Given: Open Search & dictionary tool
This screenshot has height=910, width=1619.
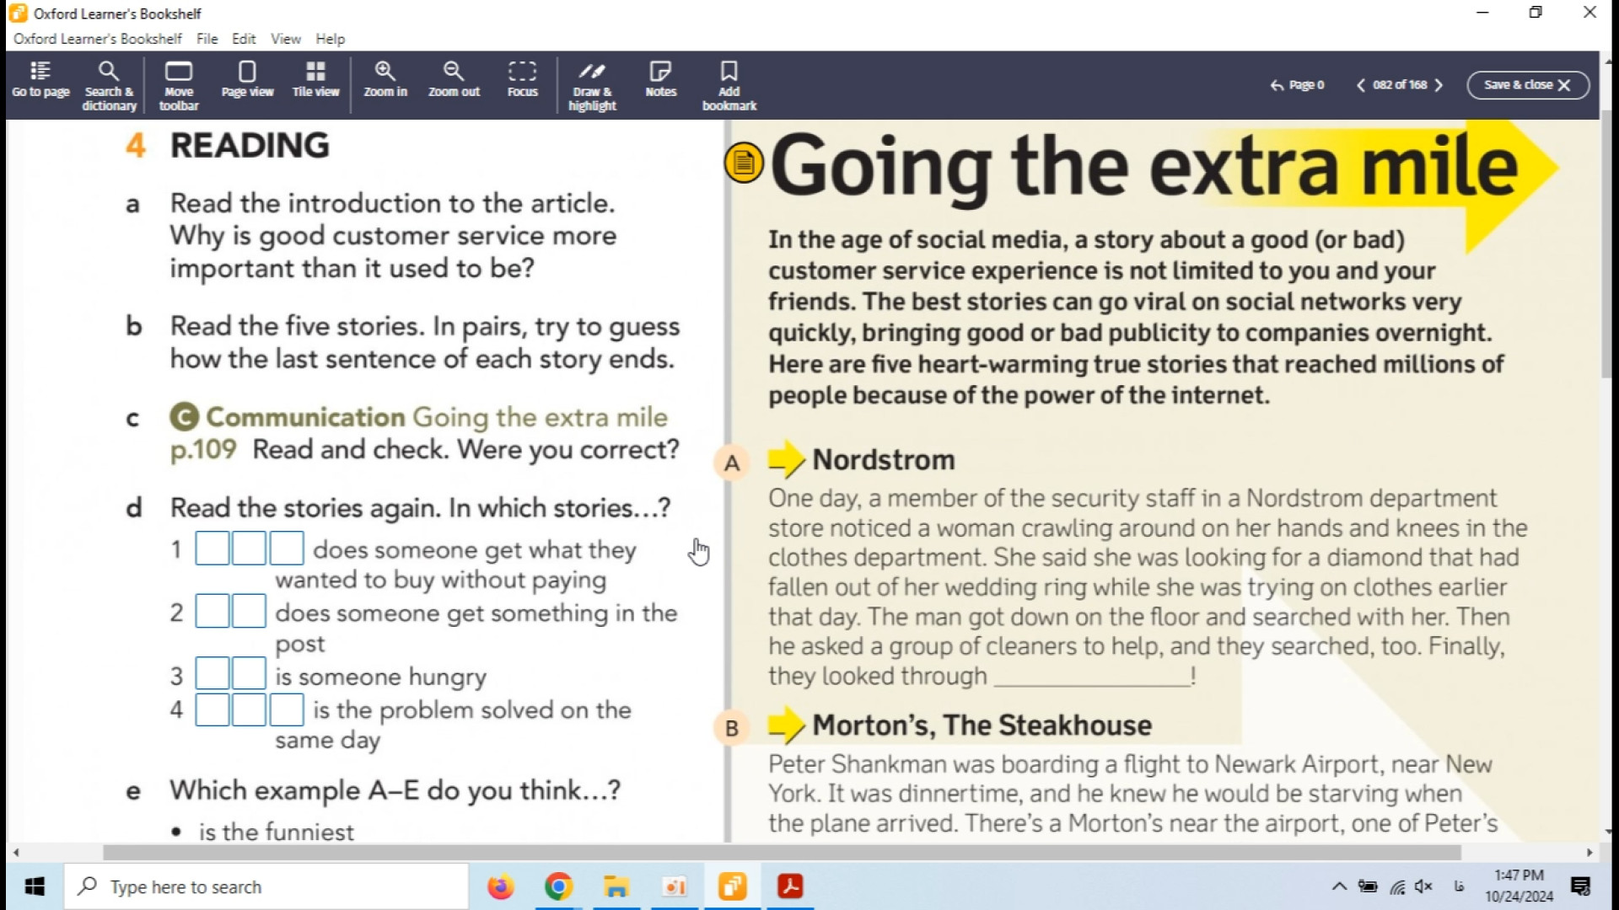Looking at the screenshot, I should click(109, 84).
